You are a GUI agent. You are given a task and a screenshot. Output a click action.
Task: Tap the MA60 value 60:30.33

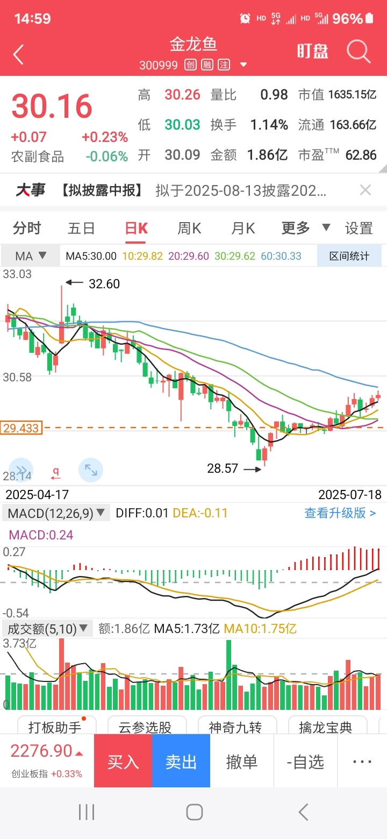(x=281, y=256)
